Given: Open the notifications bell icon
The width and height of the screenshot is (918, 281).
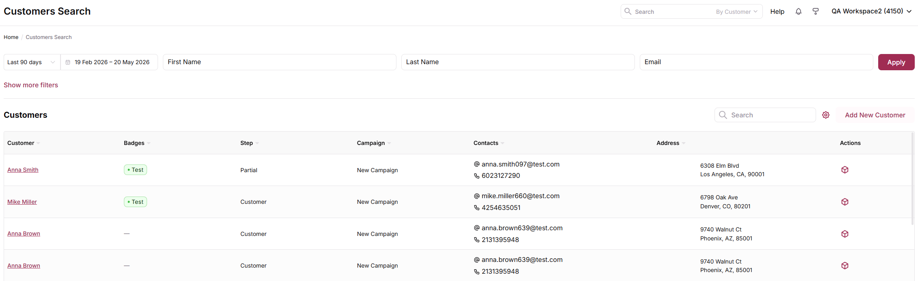Looking at the screenshot, I should [x=798, y=11].
